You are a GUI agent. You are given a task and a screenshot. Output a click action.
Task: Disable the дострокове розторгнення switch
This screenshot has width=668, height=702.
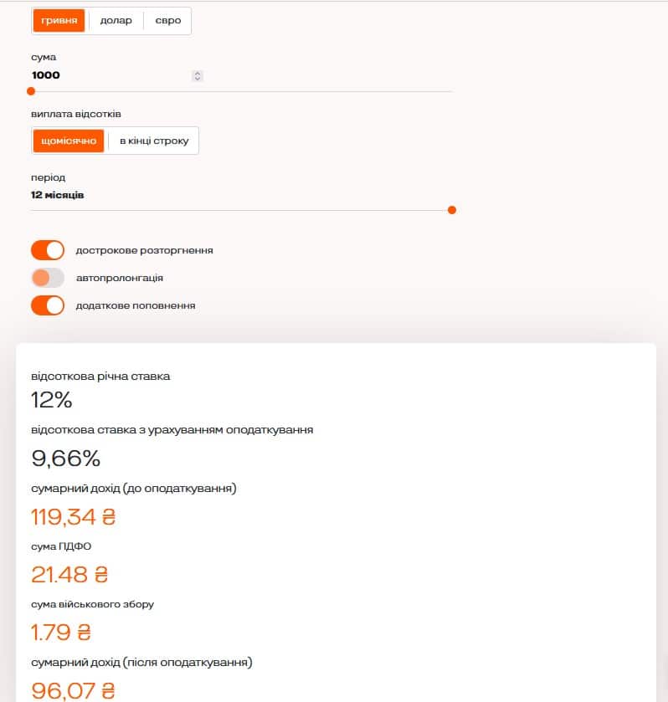click(x=48, y=250)
